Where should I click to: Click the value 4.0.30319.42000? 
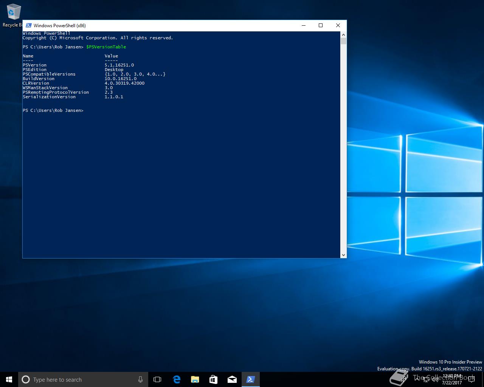click(x=124, y=83)
